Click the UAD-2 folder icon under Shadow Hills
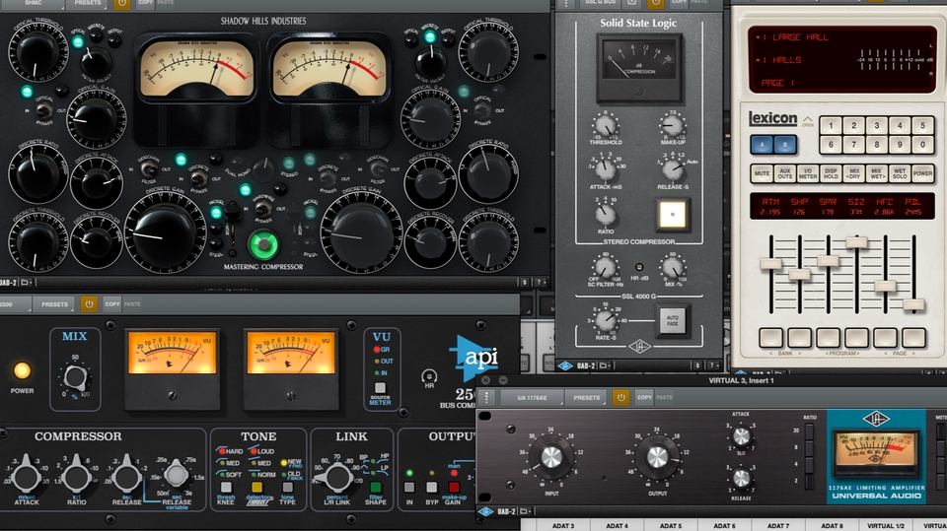 tap(26, 282)
